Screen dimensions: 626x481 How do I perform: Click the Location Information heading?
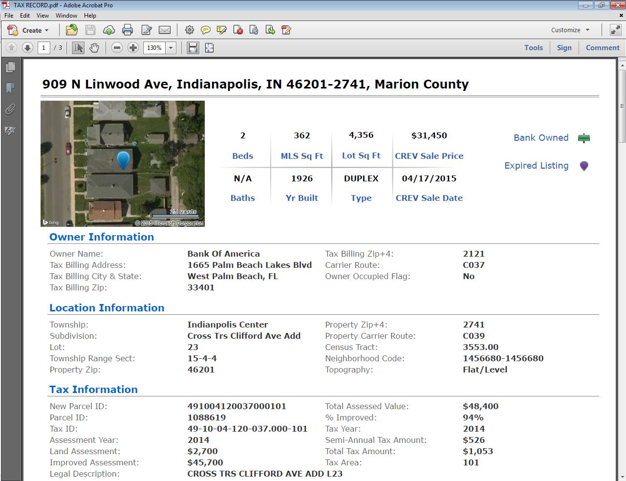point(107,308)
